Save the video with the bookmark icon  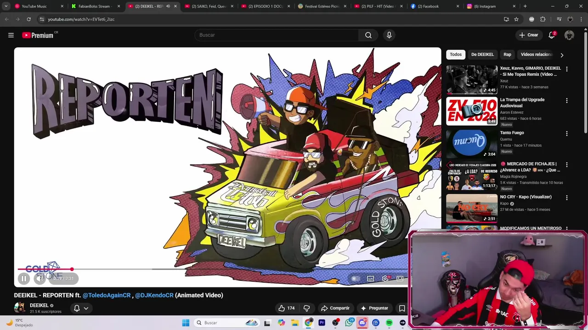click(x=402, y=308)
